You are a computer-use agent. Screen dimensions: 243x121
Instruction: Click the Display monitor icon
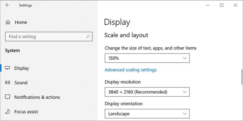(x=8, y=68)
